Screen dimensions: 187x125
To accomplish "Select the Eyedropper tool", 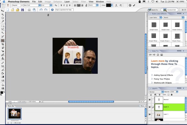I will (3, 22).
